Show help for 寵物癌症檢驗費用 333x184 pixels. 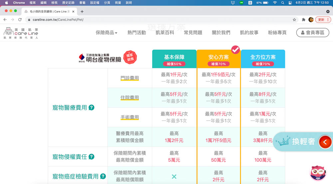tap(103, 176)
